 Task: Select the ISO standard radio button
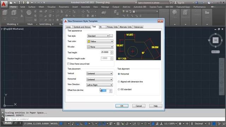pos(119,89)
